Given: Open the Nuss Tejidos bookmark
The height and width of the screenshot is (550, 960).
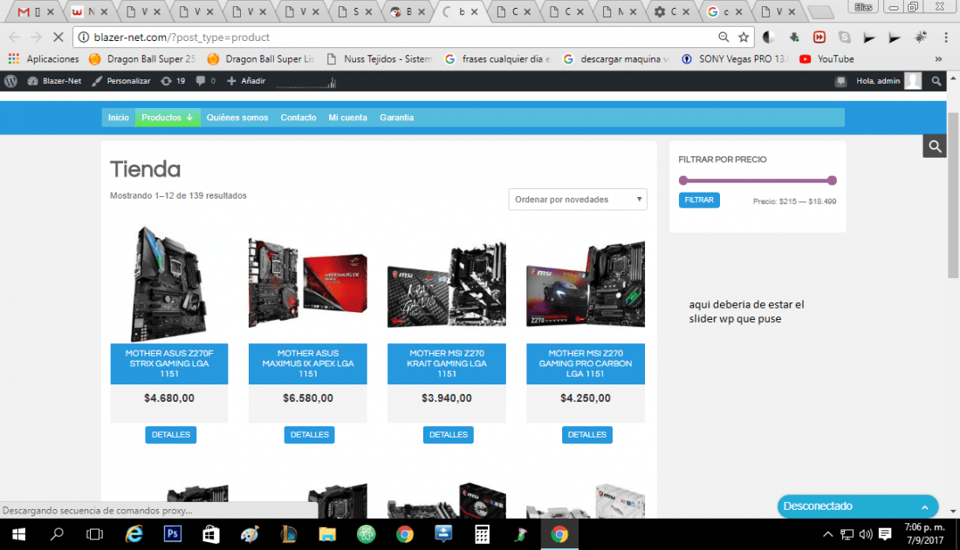Looking at the screenshot, I should pos(380,58).
